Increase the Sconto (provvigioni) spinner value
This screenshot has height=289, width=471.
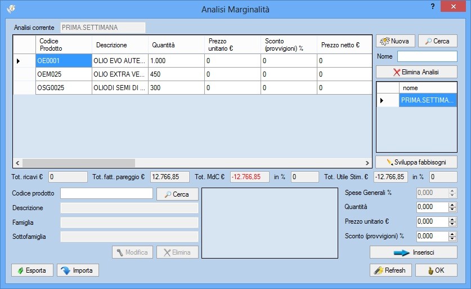452,233
